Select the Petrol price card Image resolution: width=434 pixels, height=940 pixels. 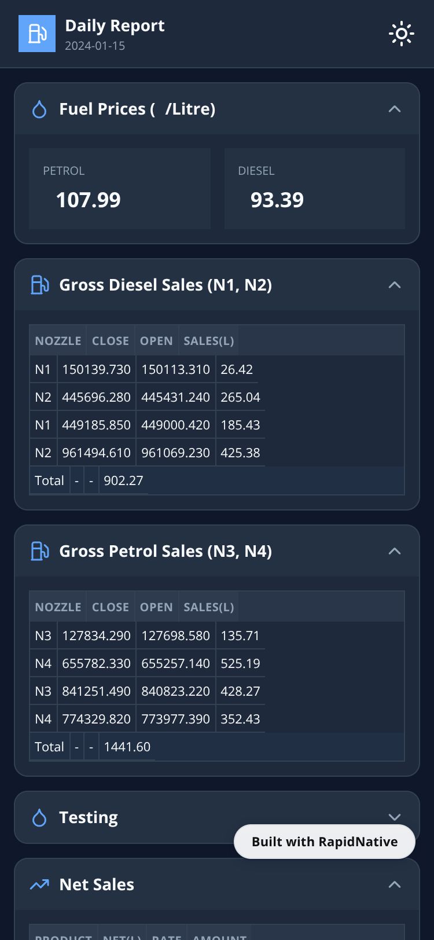(120, 189)
